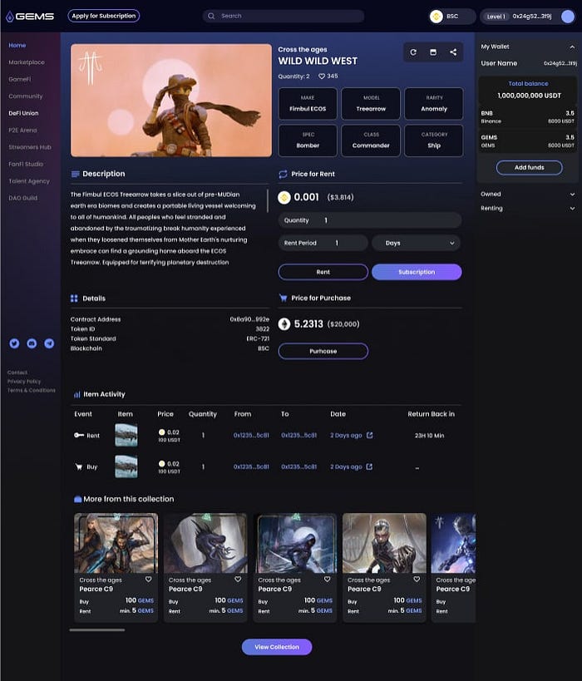582x681 pixels.
Task: Favorite the fourth Pearce C9 card
Action: 417,580
